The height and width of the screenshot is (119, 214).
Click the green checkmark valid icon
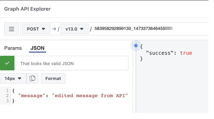point(7,63)
